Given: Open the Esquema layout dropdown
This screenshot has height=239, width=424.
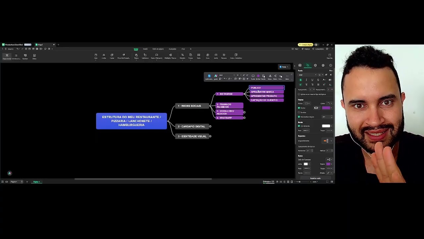Looking at the screenshot, I should pyautogui.click(x=327, y=141).
